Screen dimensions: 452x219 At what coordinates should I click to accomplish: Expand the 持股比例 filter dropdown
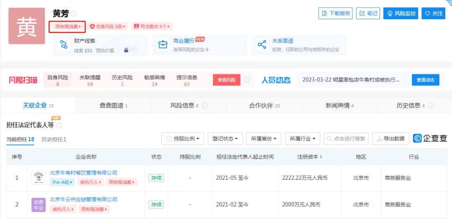183,139
